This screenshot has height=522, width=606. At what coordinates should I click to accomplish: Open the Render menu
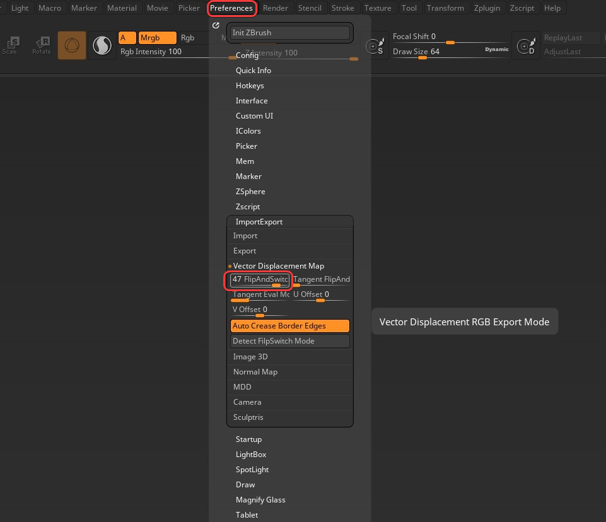276,8
